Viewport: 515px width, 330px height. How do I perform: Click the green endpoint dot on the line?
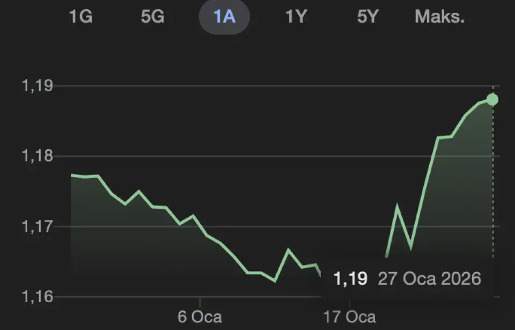(x=492, y=99)
